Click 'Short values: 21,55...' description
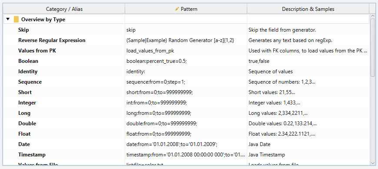378x169 pixels. pyautogui.click(x=308, y=92)
